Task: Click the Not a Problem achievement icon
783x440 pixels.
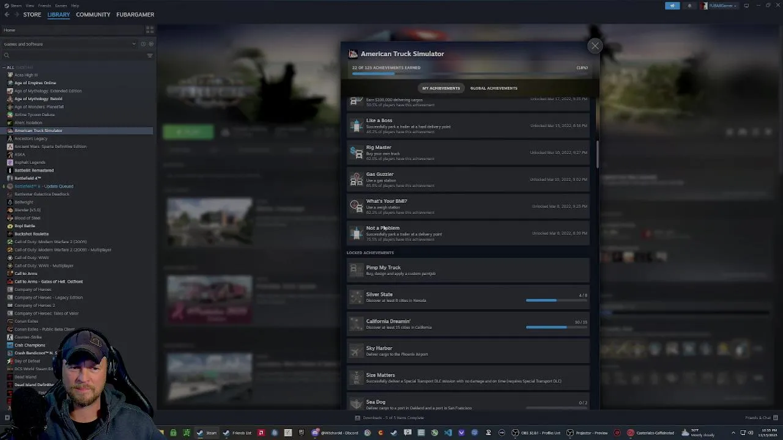Action: pos(356,233)
